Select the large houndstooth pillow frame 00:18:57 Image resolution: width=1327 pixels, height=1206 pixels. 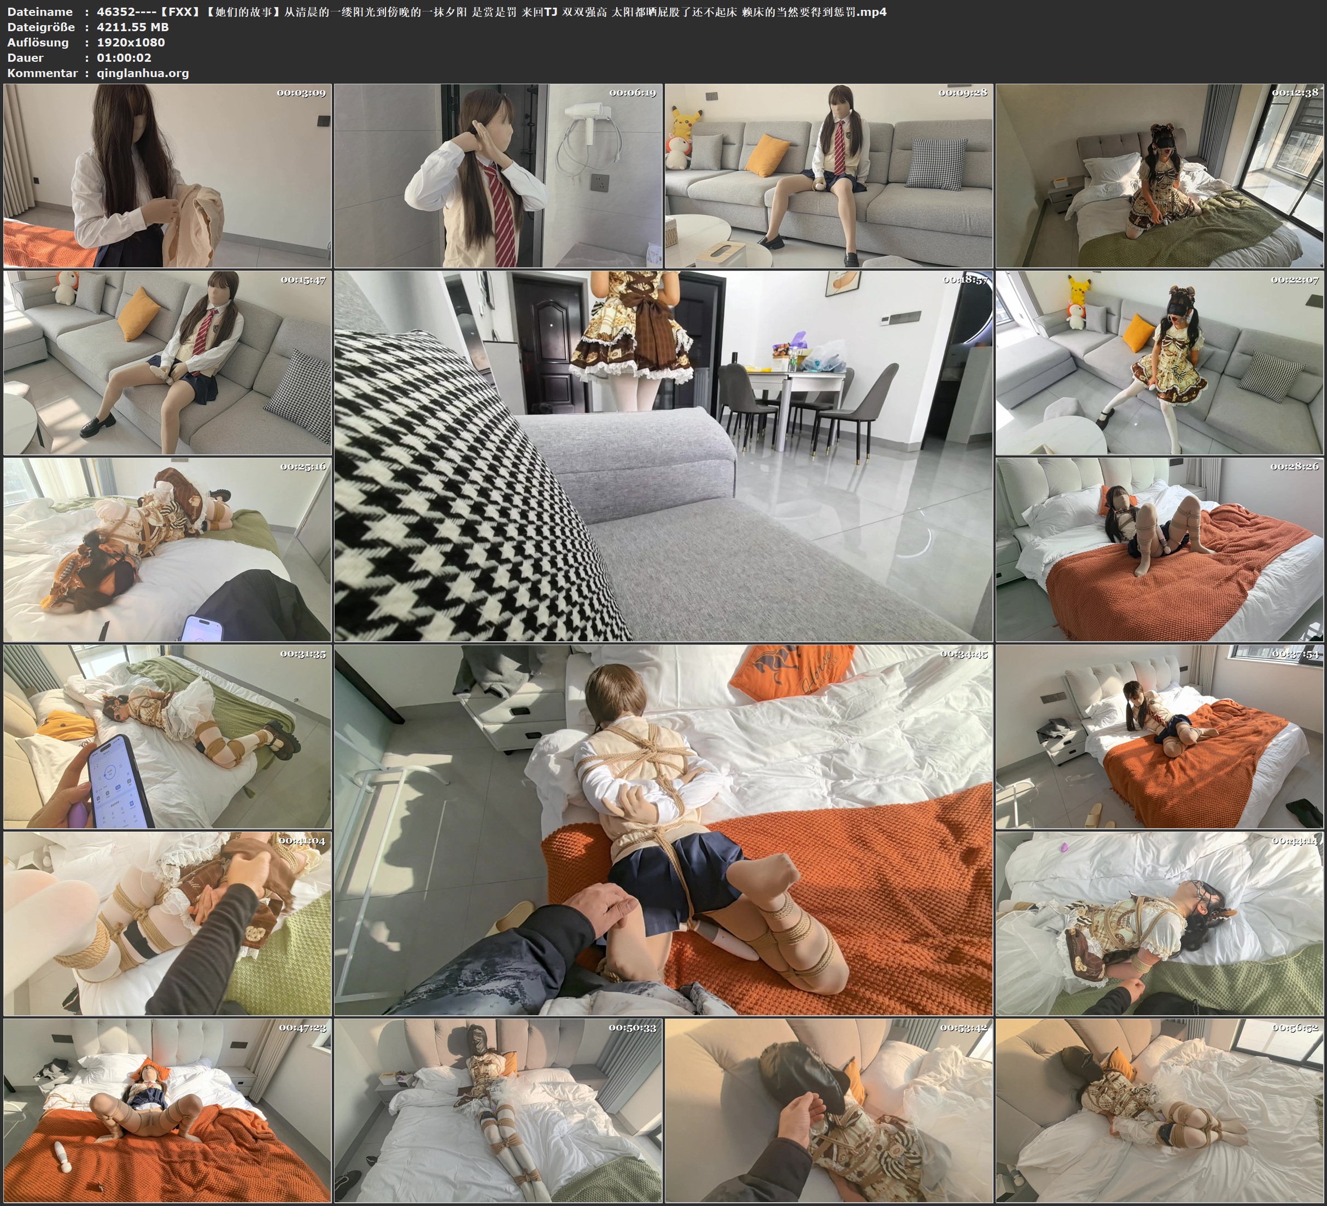tap(663, 455)
